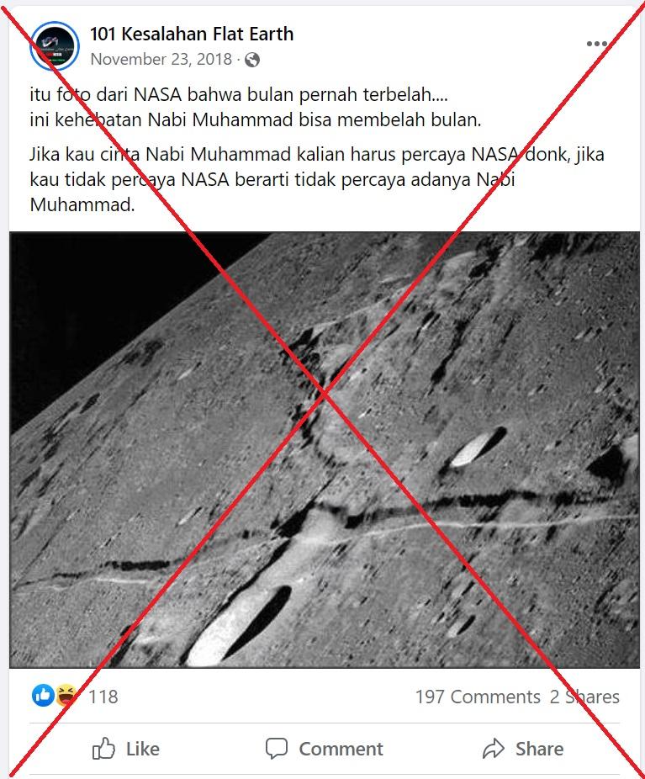Viewport: 645px width, 779px height.
Task: Select the Comment text label
Action: pos(341,749)
